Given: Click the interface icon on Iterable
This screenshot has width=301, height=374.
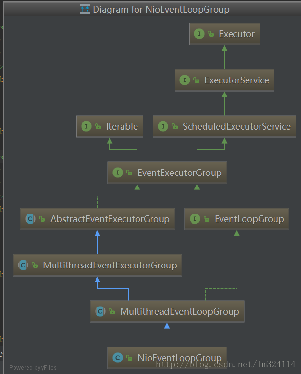Looking at the screenshot, I should pyautogui.click(x=86, y=126).
